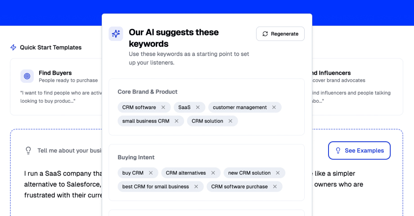Delete the 'customer management' keyword chip
414x216 pixels.
(x=274, y=108)
